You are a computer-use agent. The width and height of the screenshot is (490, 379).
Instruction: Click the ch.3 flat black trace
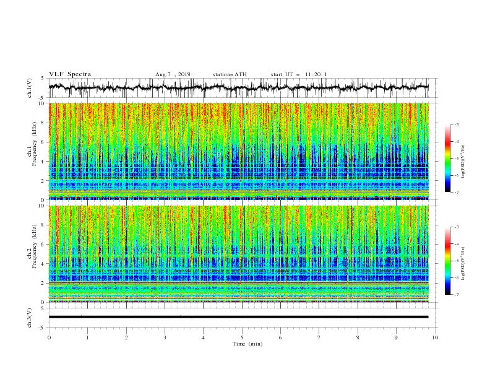(x=238, y=317)
